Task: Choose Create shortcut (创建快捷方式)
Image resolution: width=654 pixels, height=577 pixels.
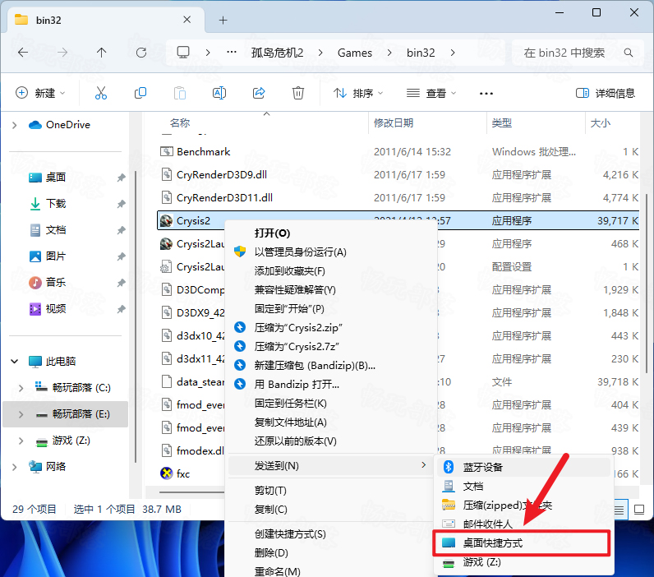Action: [290, 534]
